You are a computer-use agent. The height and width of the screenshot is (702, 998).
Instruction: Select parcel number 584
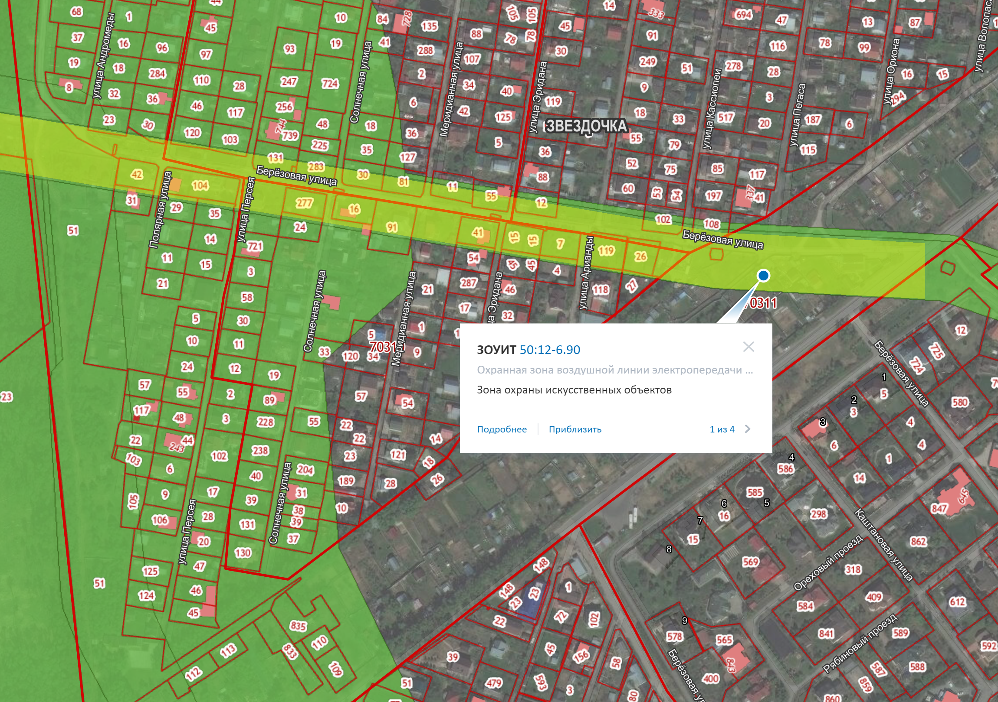coord(805,606)
